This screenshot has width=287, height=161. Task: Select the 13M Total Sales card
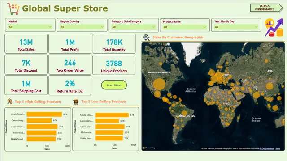click(26, 44)
